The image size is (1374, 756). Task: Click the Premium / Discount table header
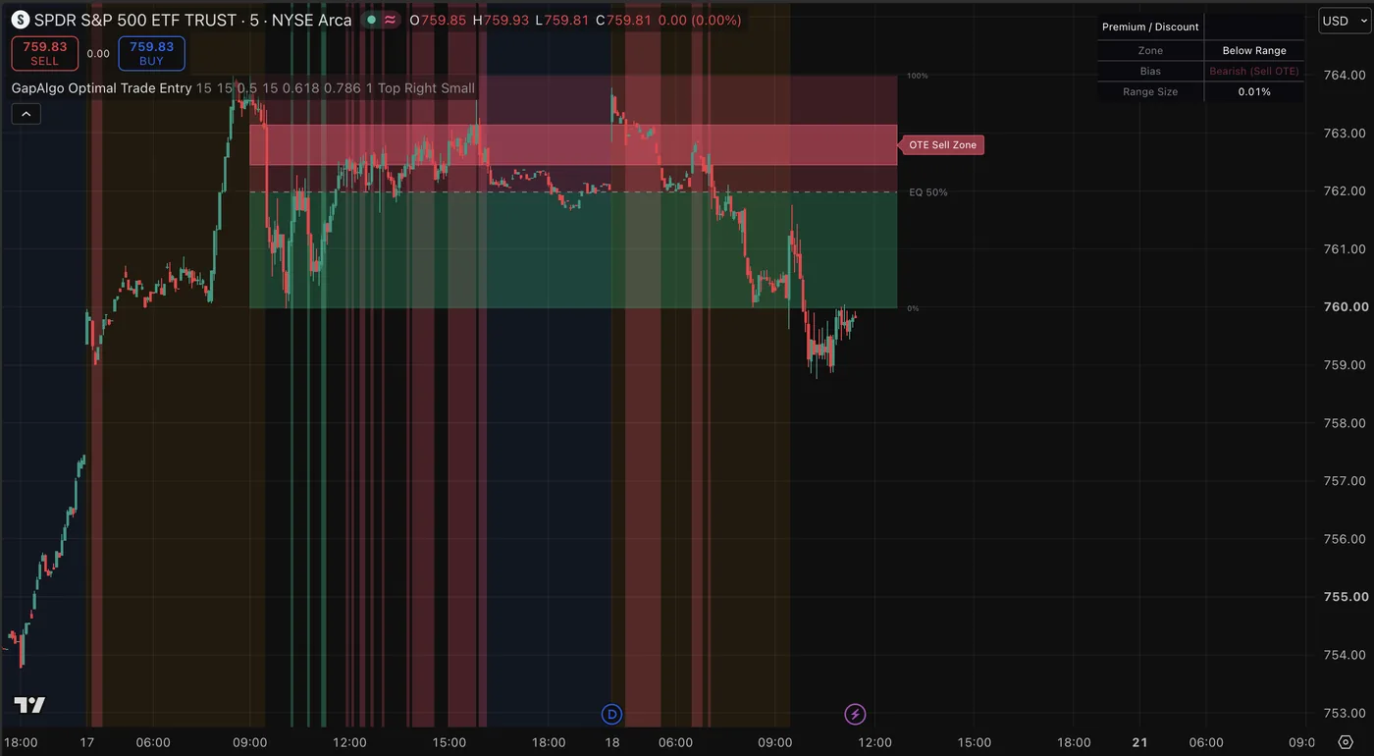1150,27
